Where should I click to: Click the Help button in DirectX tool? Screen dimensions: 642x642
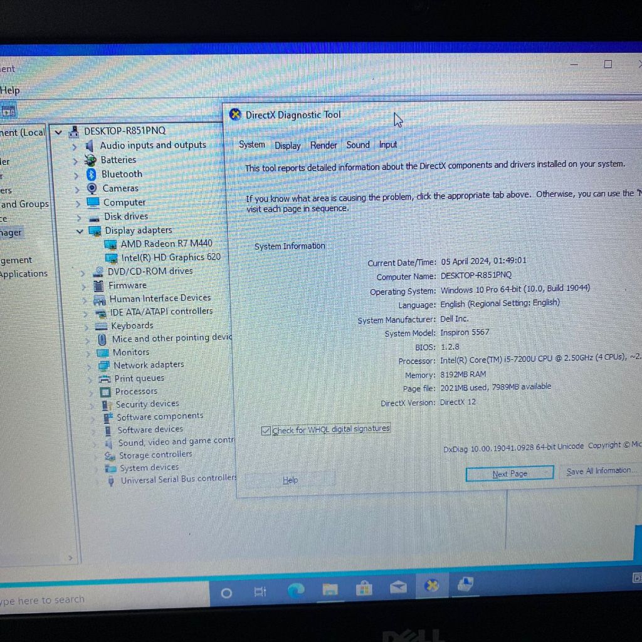[x=290, y=480]
